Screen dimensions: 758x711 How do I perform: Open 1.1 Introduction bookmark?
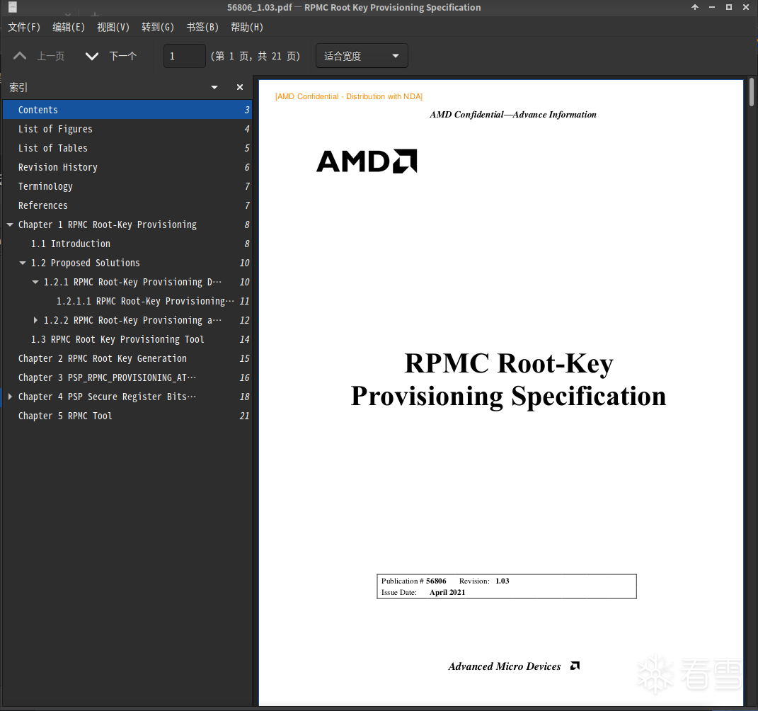[127, 244]
